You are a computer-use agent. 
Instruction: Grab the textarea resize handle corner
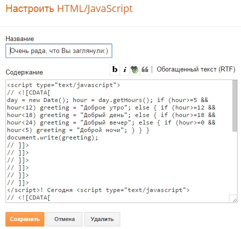pyautogui.click(x=235, y=200)
